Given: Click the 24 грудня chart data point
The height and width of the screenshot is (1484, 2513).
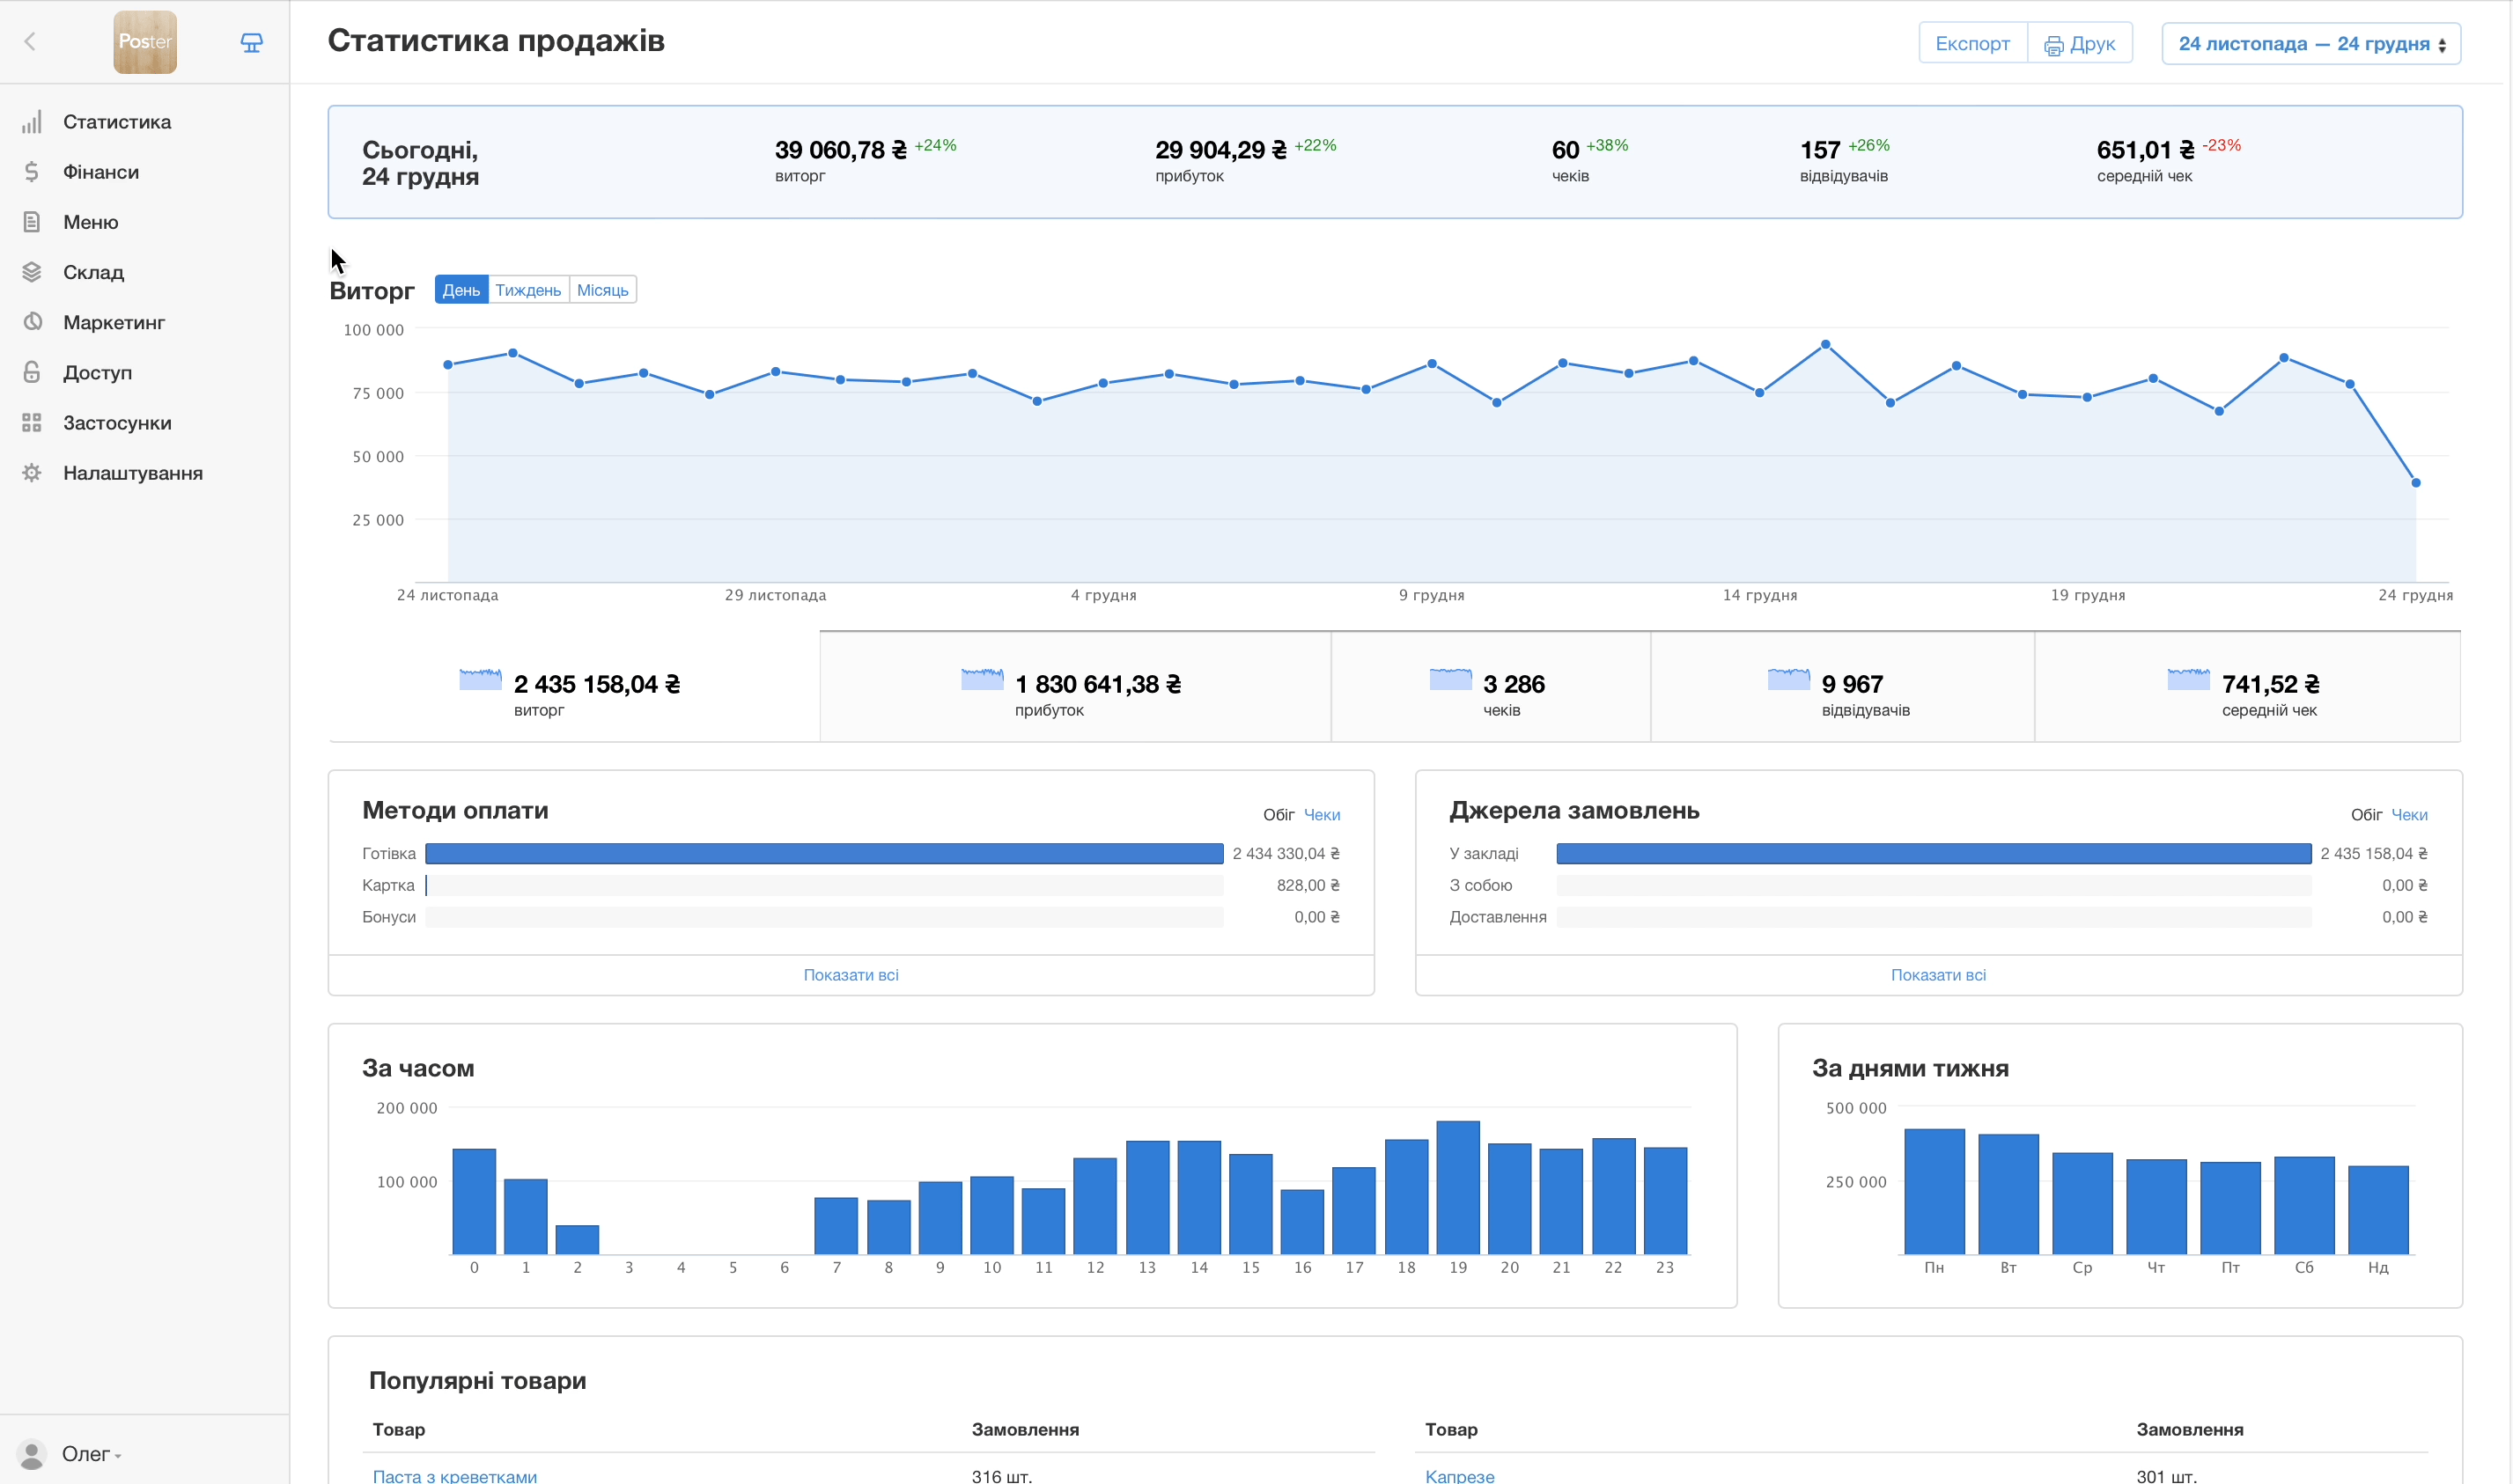Looking at the screenshot, I should point(2416,483).
